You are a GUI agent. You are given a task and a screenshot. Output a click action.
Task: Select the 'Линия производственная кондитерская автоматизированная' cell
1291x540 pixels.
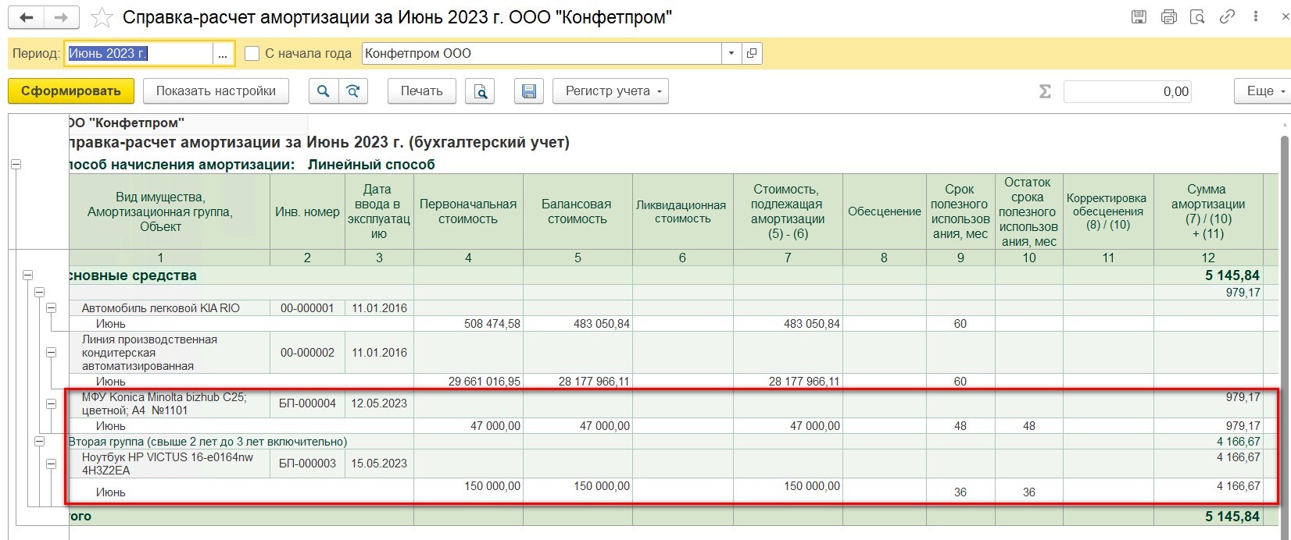coord(170,353)
